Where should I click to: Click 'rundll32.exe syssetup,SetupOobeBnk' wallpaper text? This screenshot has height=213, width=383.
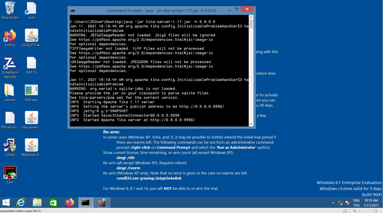149,178
